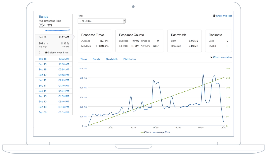267x155 pixels.
Task: Select the Sep 15 10:22 AM test run
Action: coord(54,59)
